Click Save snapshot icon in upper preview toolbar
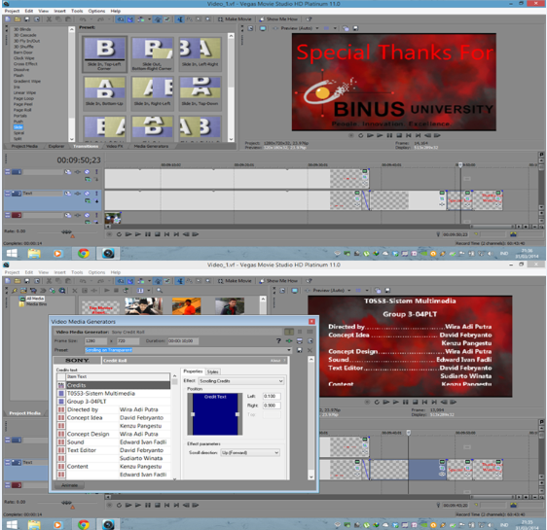 (355, 28)
